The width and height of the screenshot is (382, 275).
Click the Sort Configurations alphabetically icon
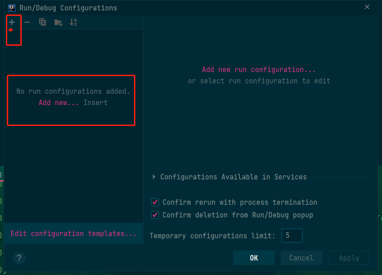tap(73, 22)
